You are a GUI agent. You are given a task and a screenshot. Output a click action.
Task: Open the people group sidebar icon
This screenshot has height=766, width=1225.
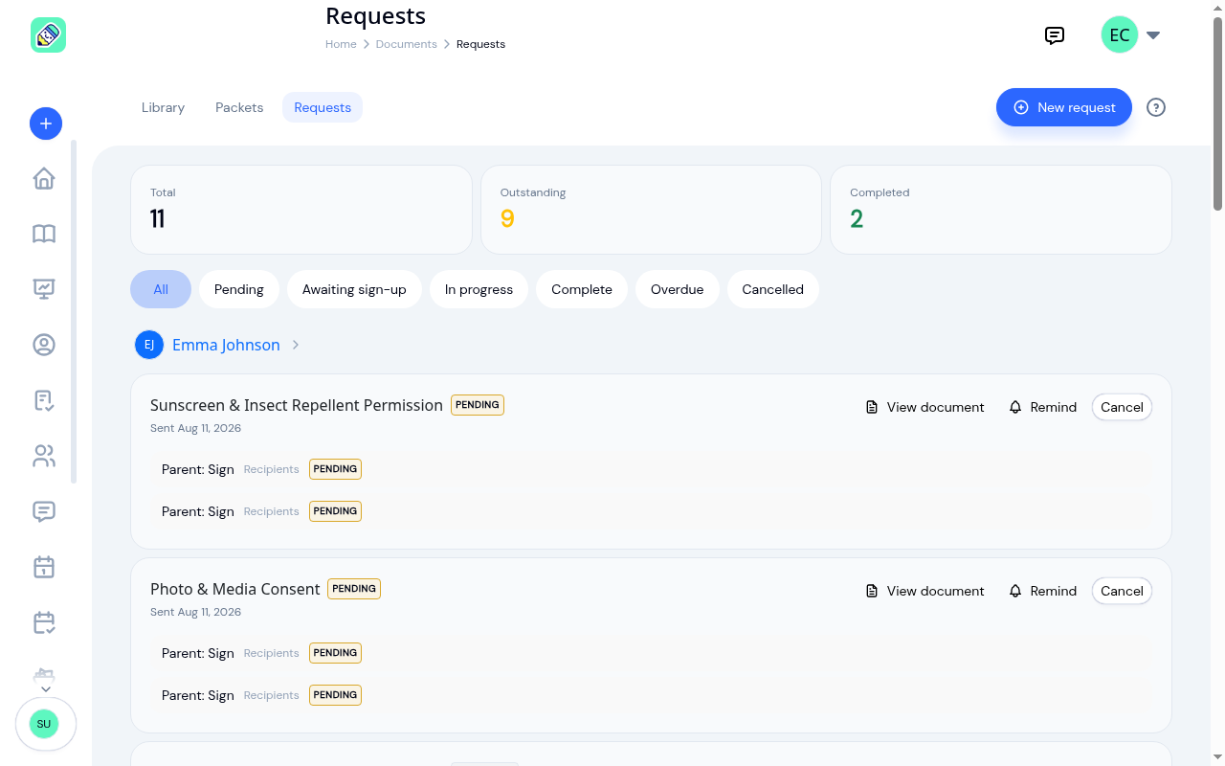pos(44,456)
